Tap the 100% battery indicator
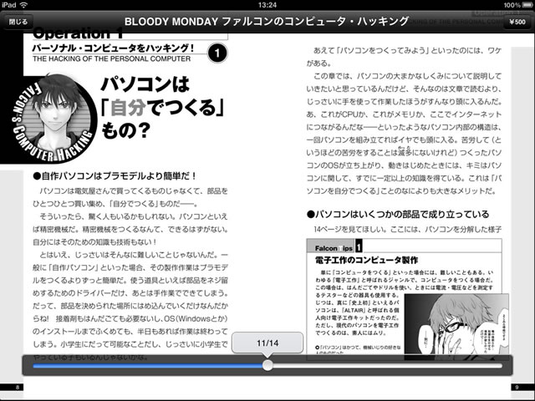535x401 pixels. (x=518, y=5)
